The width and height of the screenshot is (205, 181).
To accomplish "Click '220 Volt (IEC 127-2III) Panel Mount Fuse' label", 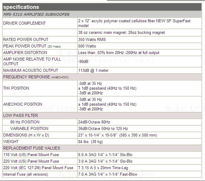I will tap(38, 168).
